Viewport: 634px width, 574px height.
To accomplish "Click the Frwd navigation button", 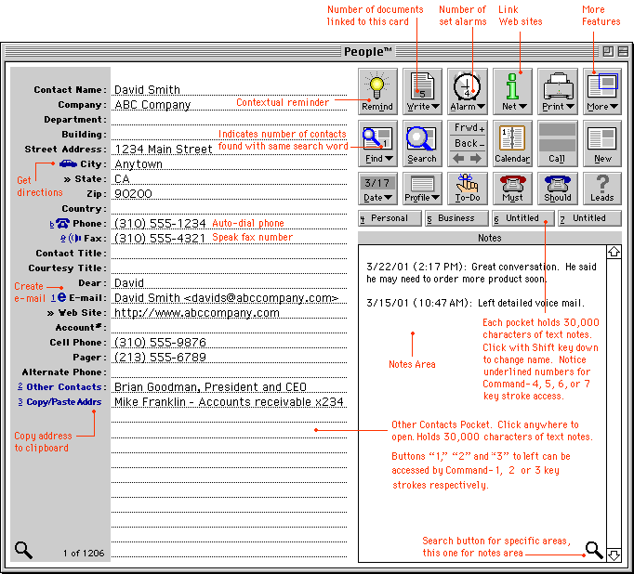I will (467, 128).
